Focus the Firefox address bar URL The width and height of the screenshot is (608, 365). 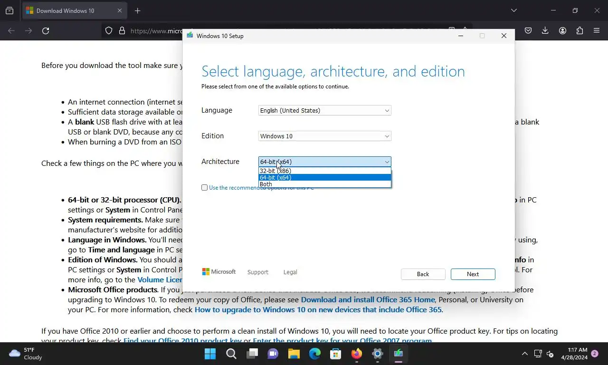click(156, 31)
